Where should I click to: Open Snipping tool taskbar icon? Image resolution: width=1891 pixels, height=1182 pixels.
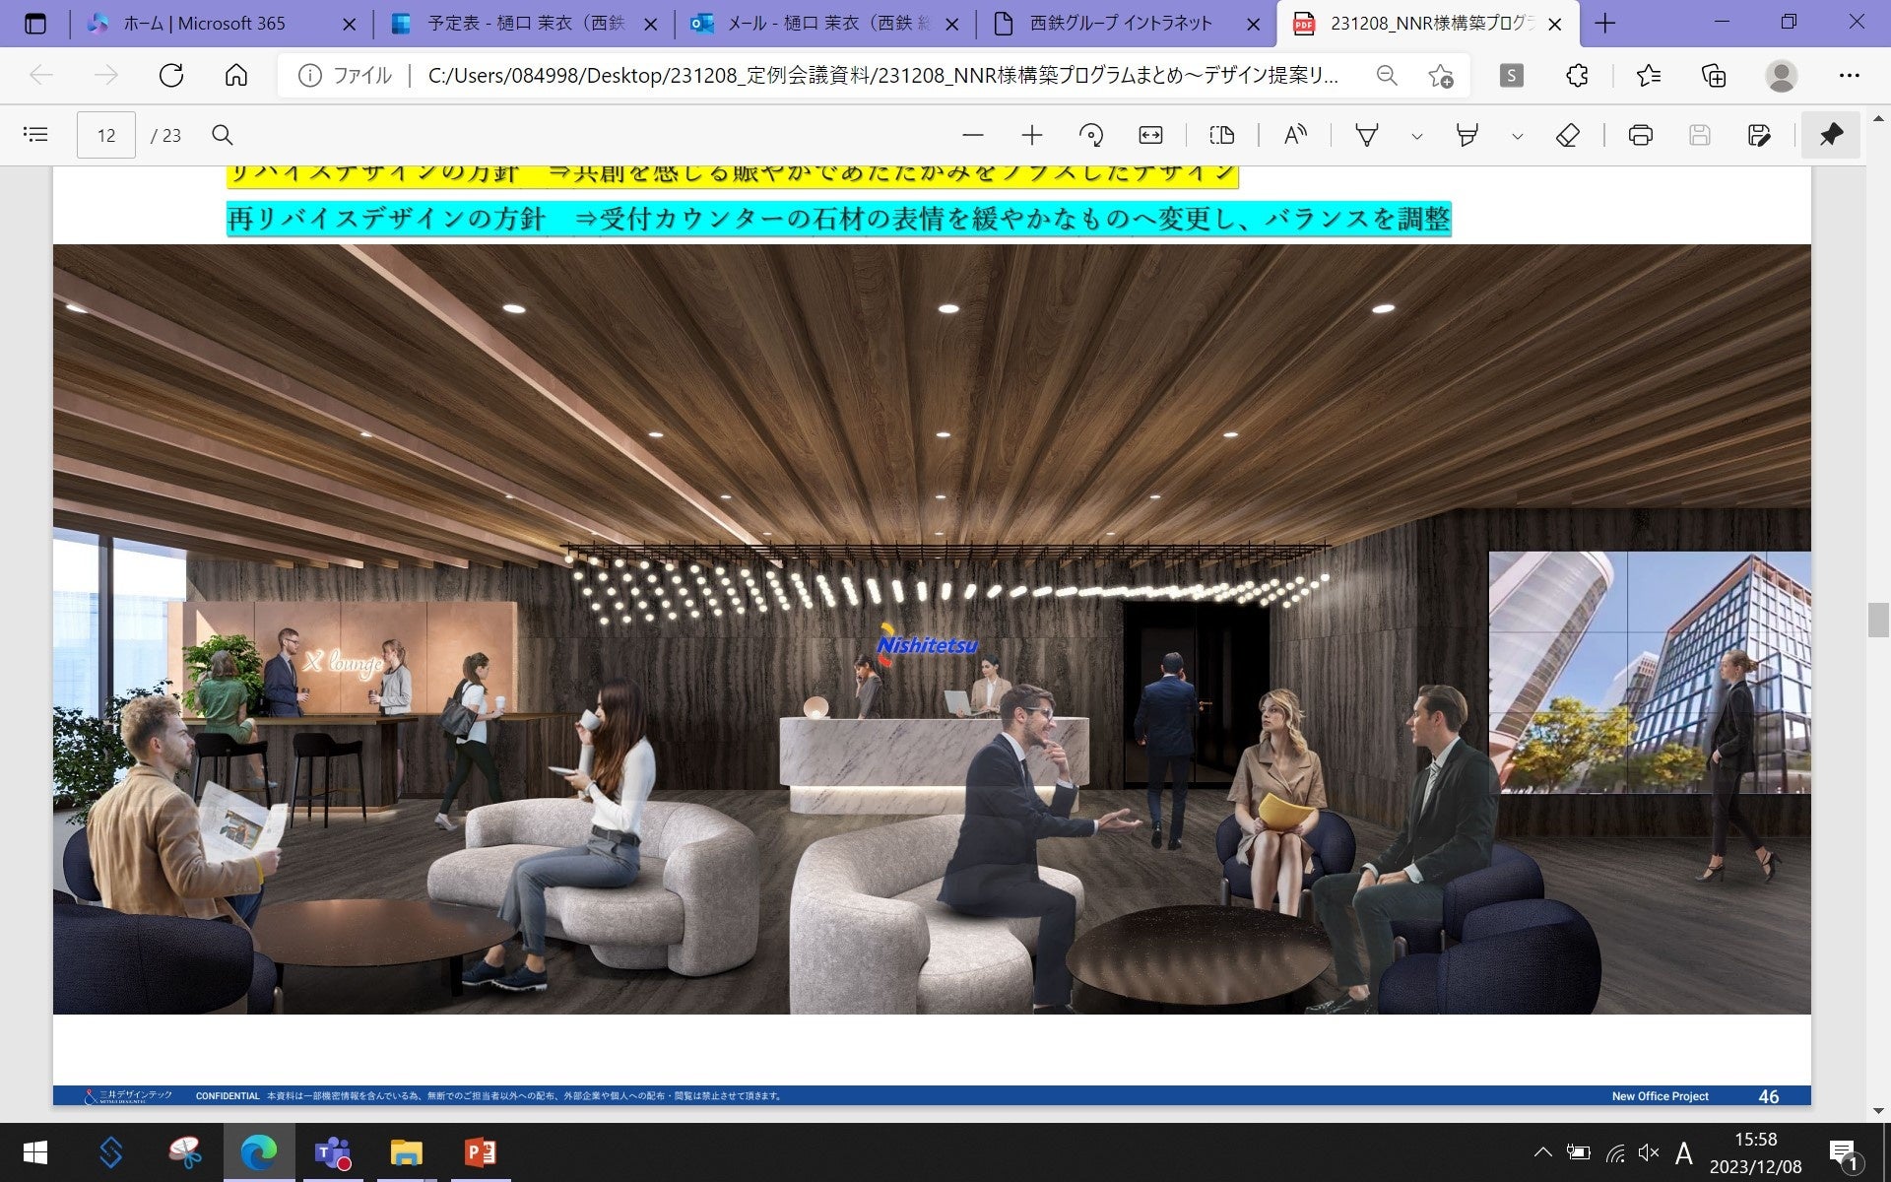[185, 1152]
